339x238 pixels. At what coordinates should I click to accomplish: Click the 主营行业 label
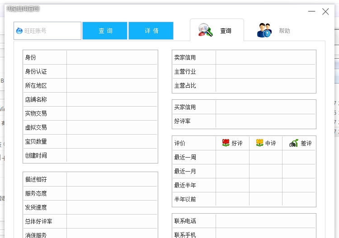point(185,71)
